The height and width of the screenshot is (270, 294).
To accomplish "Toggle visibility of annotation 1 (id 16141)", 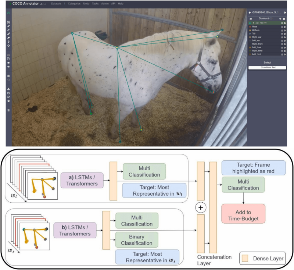I will tap(250, 23).
